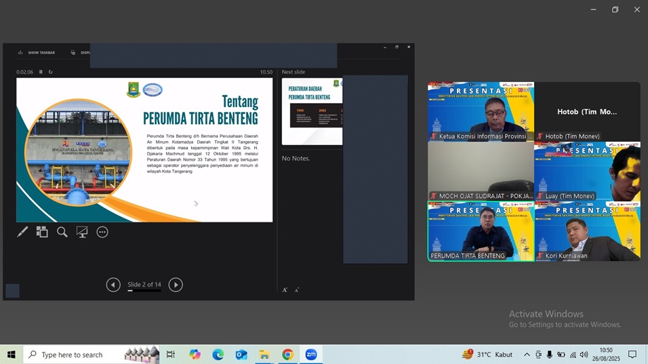Show hidden system tray icons
The height and width of the screenshot is (364, 648).
pyautogui.click(x=527, y=355)
